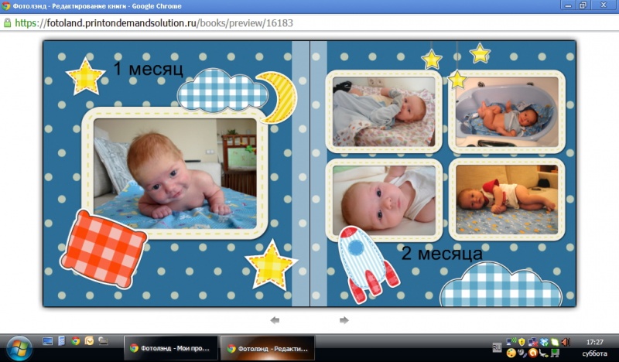Image resolution: width=619 pixels, height=362 pixels.
Task: Click the green padlock in the address bar
Action: coord(8,23)
